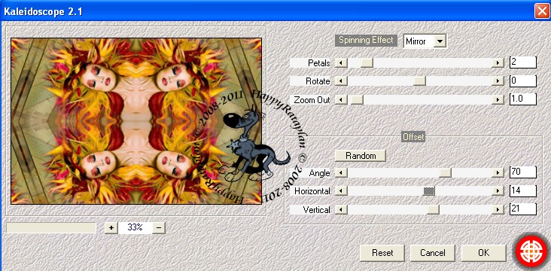Click the Zoom Out value field showing 1.0
This screenshot has width=551, height=271.
pyautogui.click(x=523, y=99)
